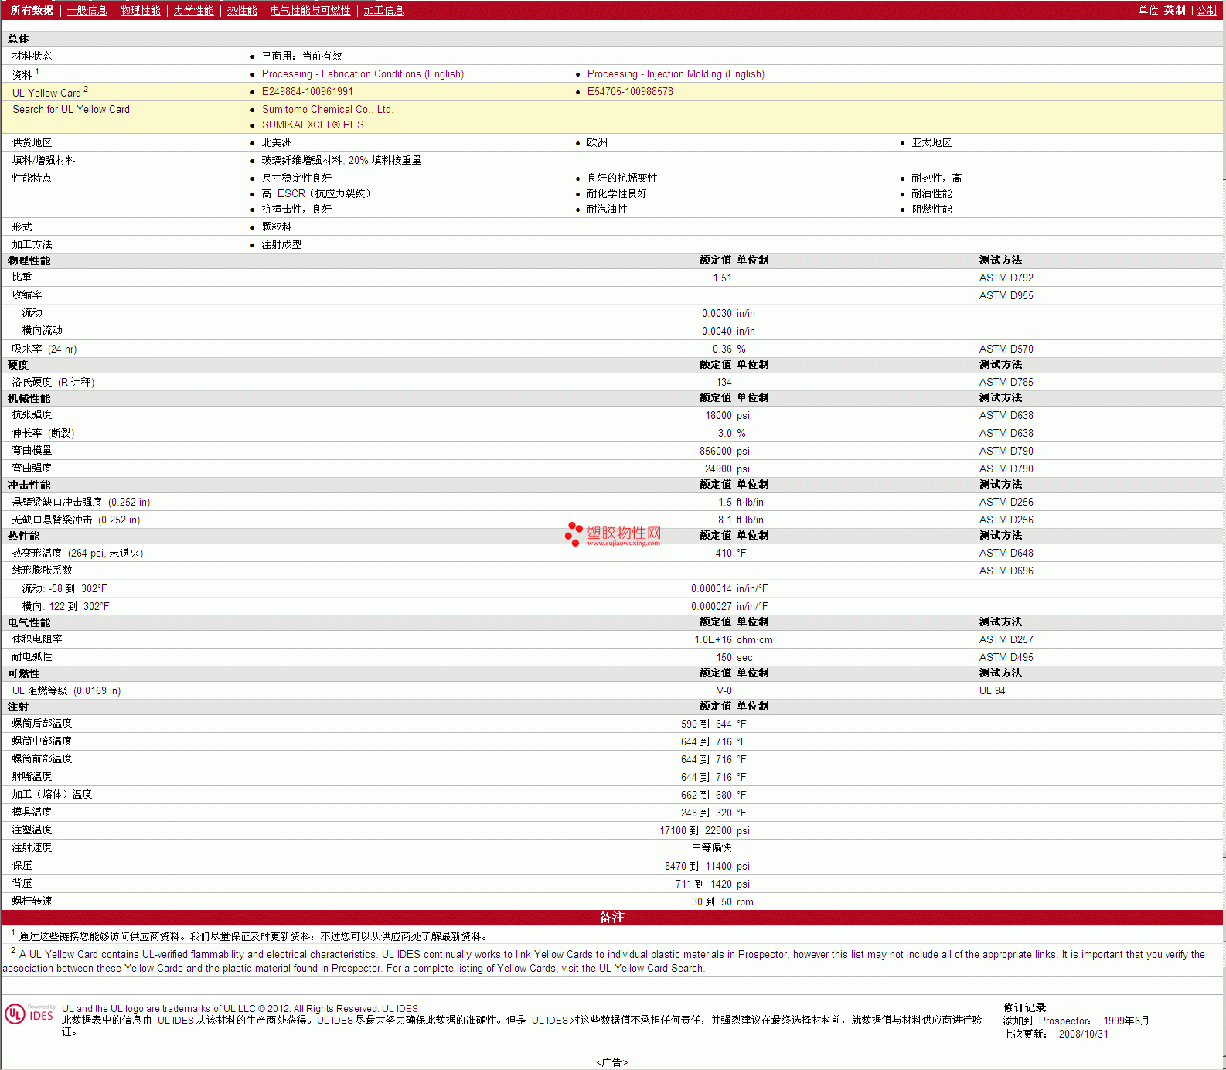Screen dimensions: 1226x1070
Task: Click the UL IDES logo in the footer
Action: 29,1014
